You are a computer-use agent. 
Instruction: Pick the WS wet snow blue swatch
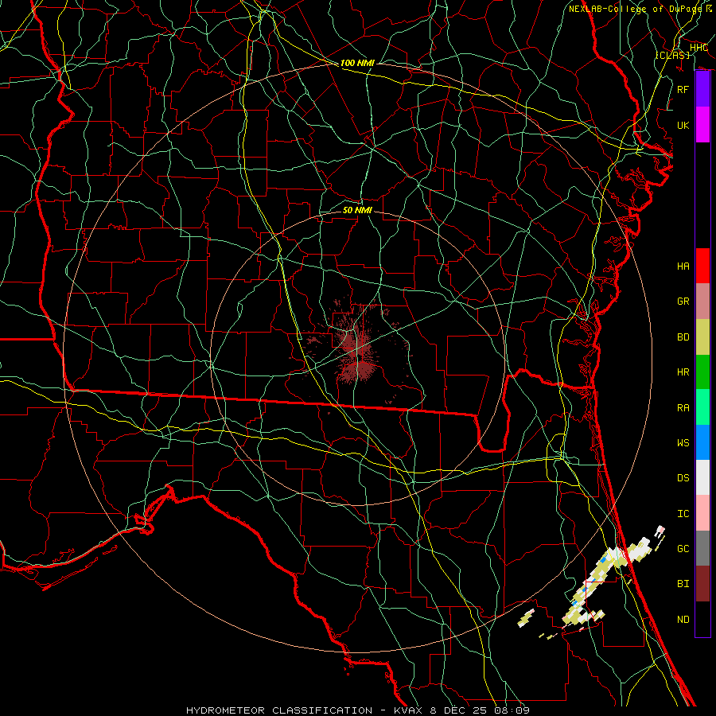pyautogui.click(x=702, y=442)
